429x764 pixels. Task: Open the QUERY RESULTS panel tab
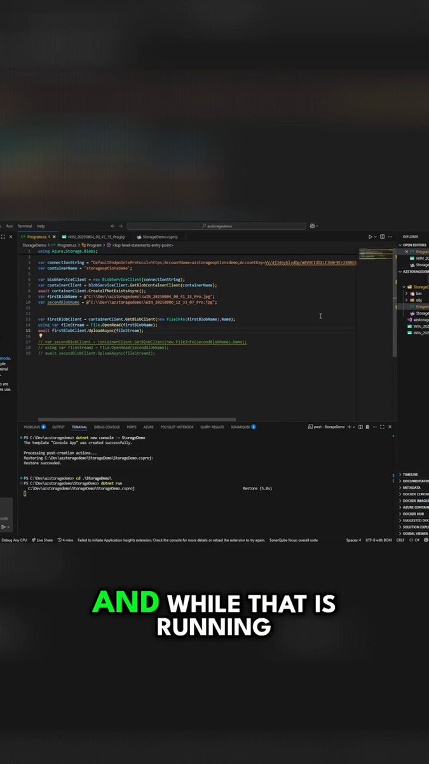[212, 427]
